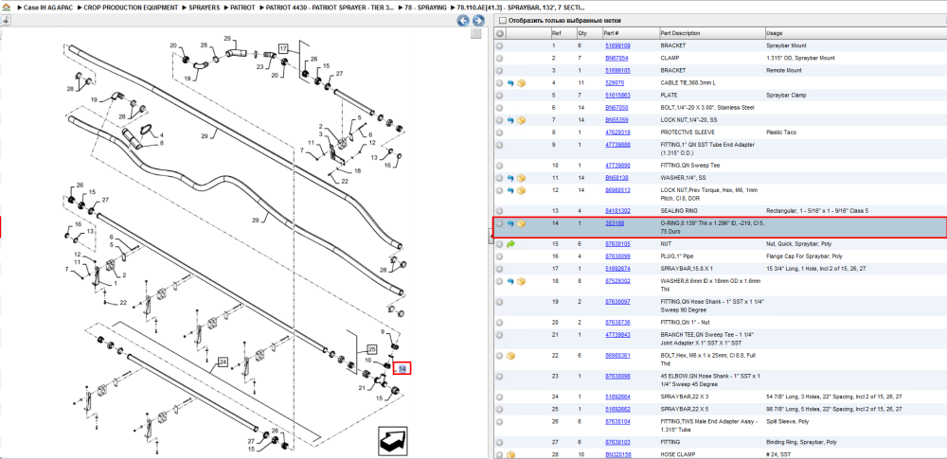Open the one-word PATRIOT breadcrumb item
This screenshot has height=459, width=947.
(242, 8)
